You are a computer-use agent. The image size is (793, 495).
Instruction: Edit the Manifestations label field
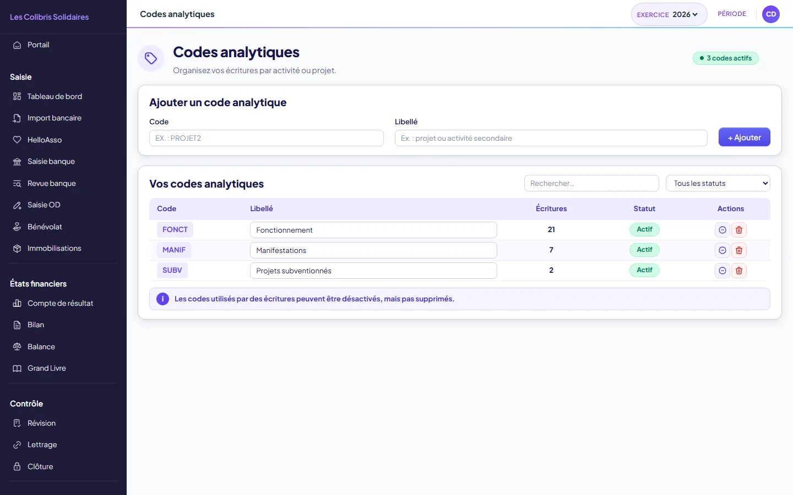[x=373, y=250]
